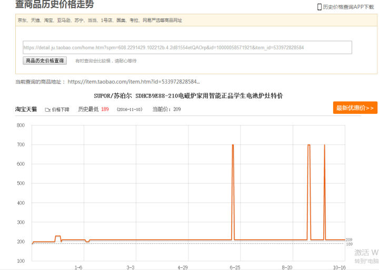
Task: Open the item.taobao.com product address link
Action: pos(134,82)
